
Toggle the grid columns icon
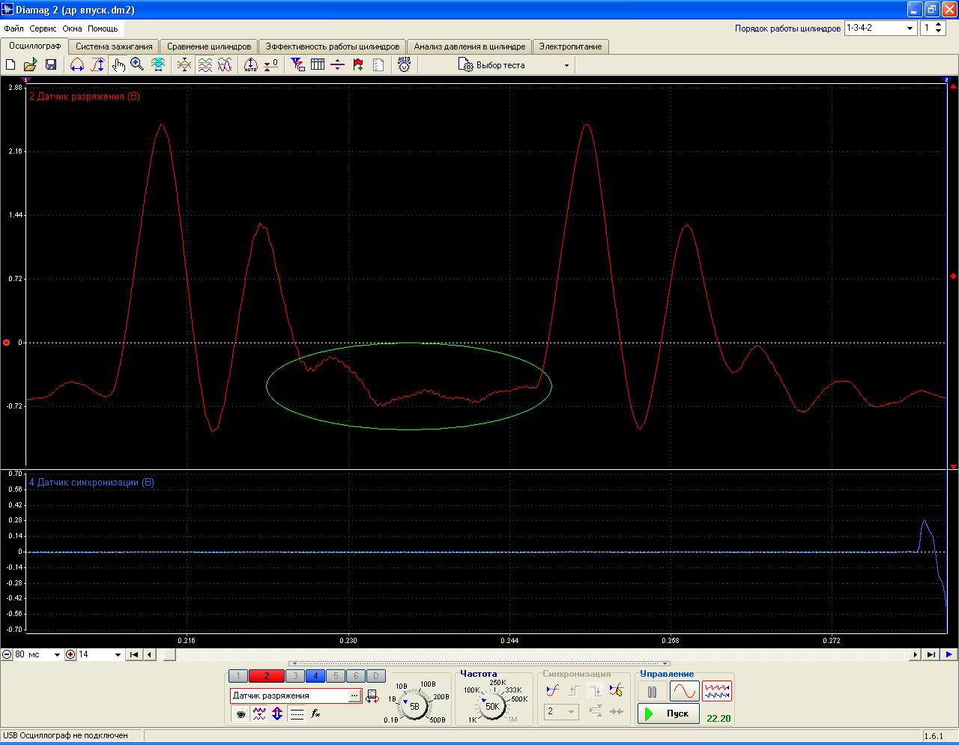click(x=318, y=65)
